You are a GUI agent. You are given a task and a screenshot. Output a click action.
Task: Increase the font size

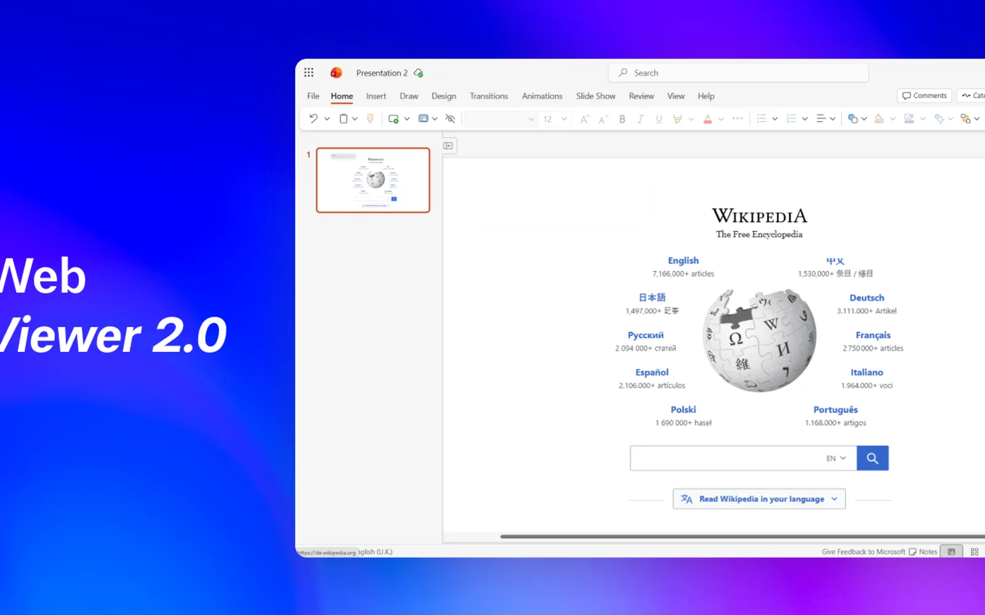(585, 119)
